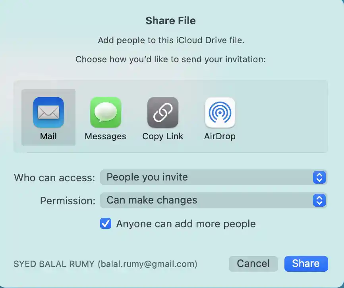Screen dimensions: 344x288
Task: Click the "Anyone can add more people" label
Action: coord(186,224)
